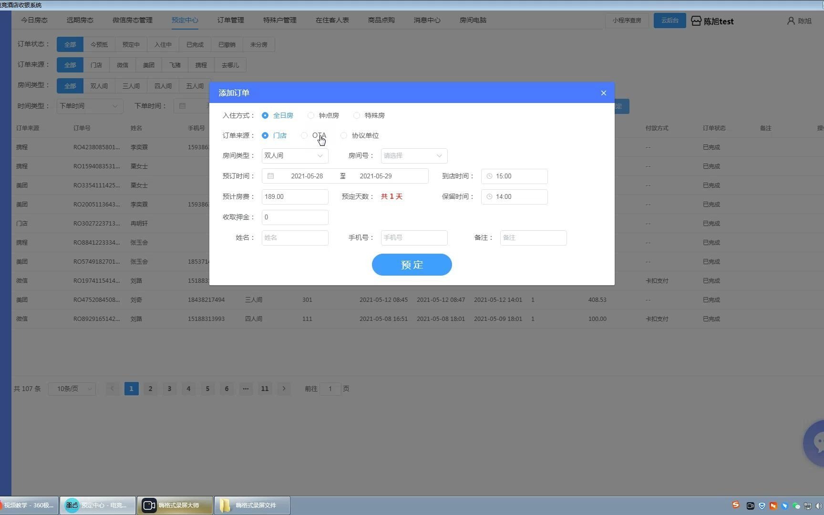Edit the 到店时间 15:00 field
Viewport: 824px width, 515px height.
tap(514, 176)
